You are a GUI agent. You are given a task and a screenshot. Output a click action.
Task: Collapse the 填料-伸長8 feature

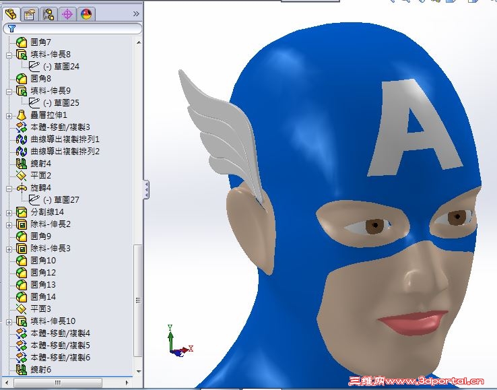(9, 55)
